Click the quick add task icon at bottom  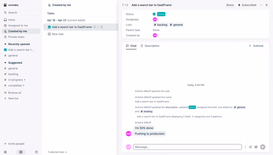coord(21,152)
